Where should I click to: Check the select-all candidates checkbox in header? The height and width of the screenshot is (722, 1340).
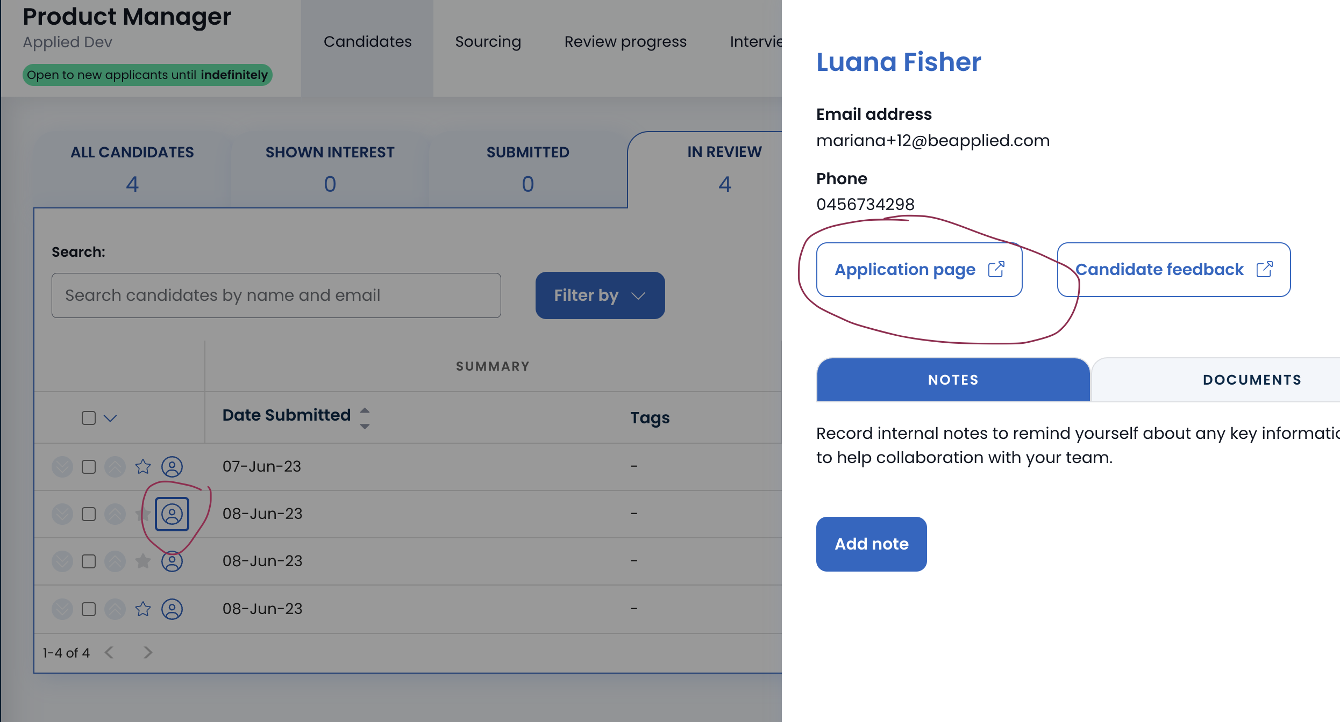pos(89,418)
